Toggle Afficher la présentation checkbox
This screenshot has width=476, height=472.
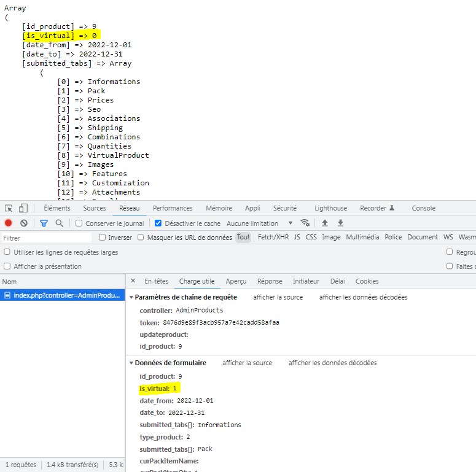point(7,266)
